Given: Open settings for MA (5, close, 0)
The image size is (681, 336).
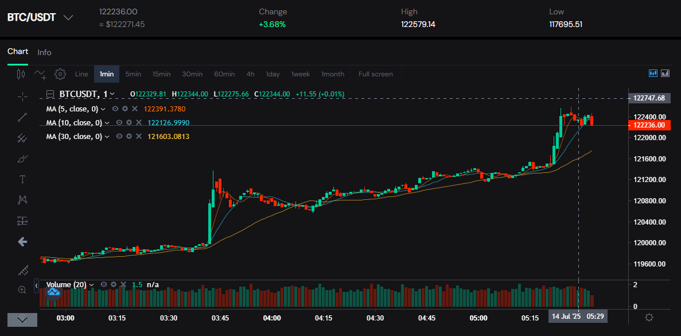Looking at the screenshot, I should click(x=125, y=109).
